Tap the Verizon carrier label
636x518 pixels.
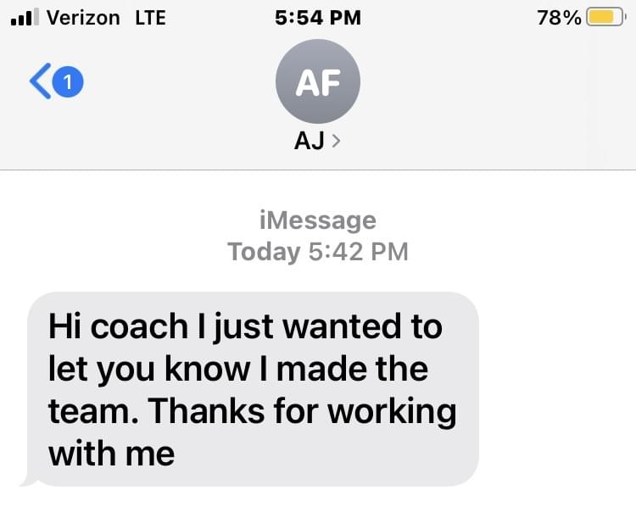pyautogui.click(x=83, y=17)
